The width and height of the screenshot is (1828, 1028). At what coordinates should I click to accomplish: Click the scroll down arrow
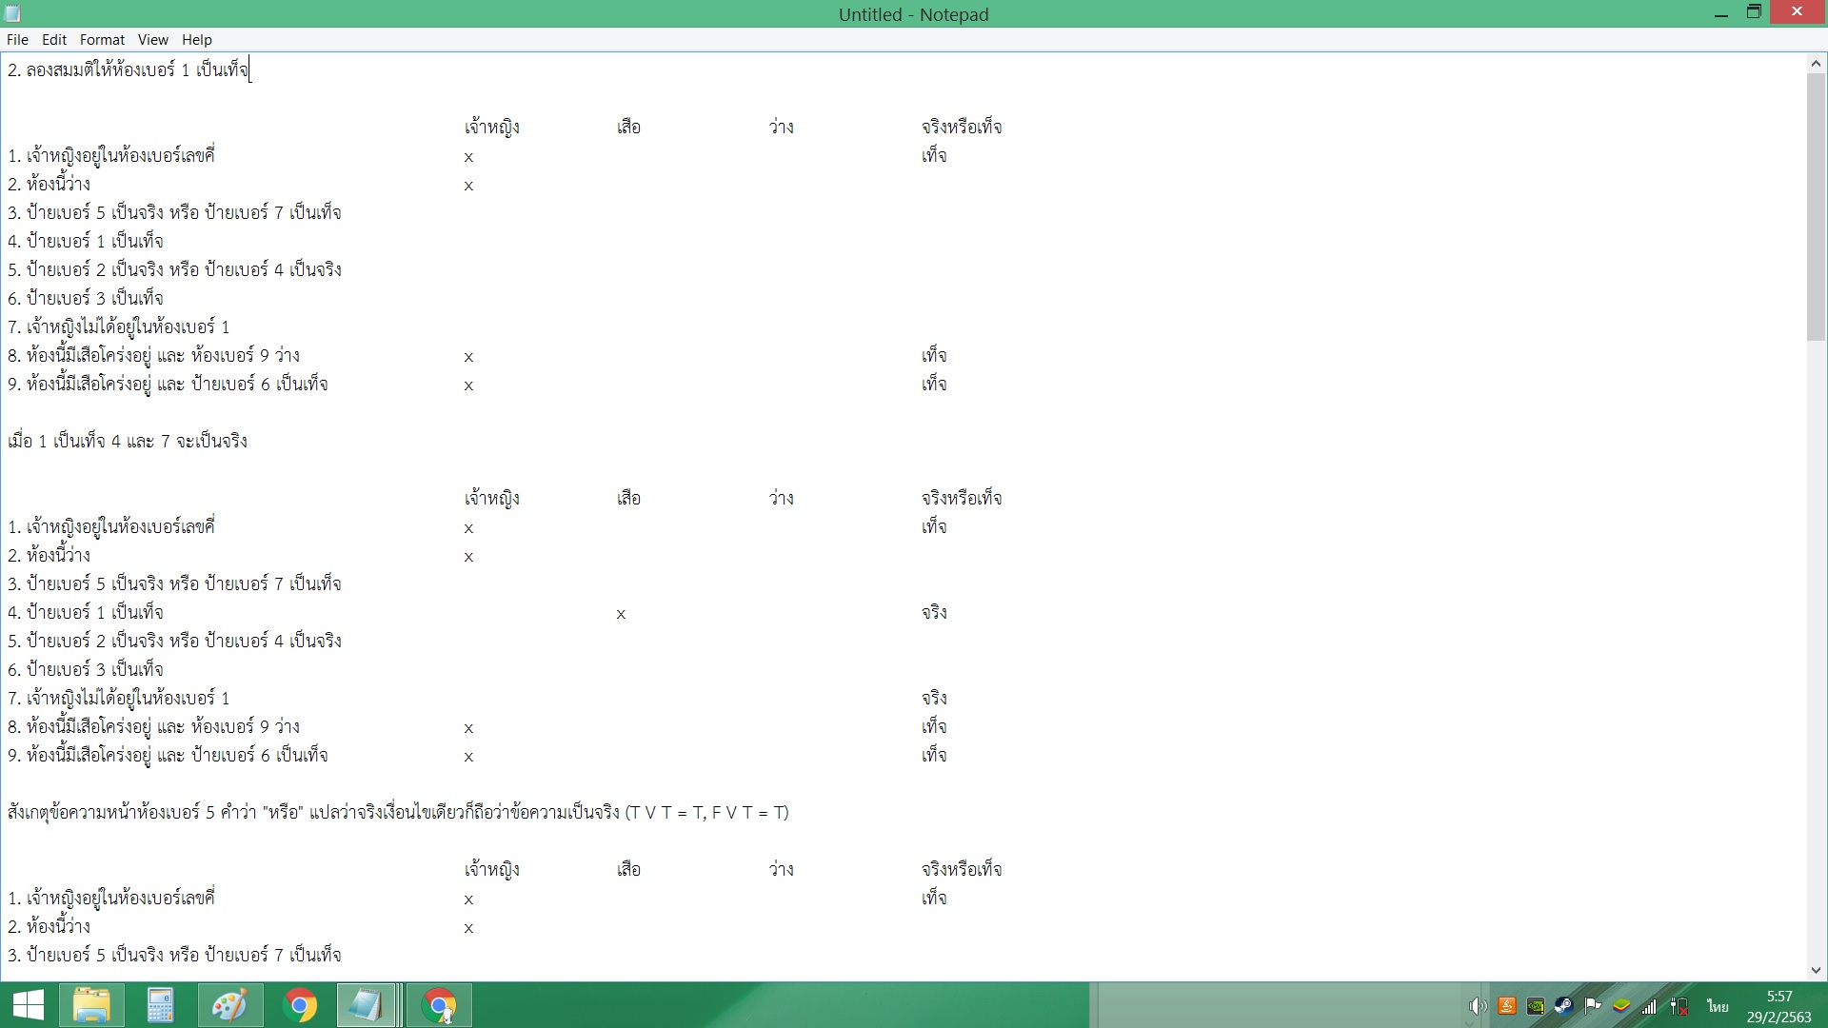[x=1816, y=970]
